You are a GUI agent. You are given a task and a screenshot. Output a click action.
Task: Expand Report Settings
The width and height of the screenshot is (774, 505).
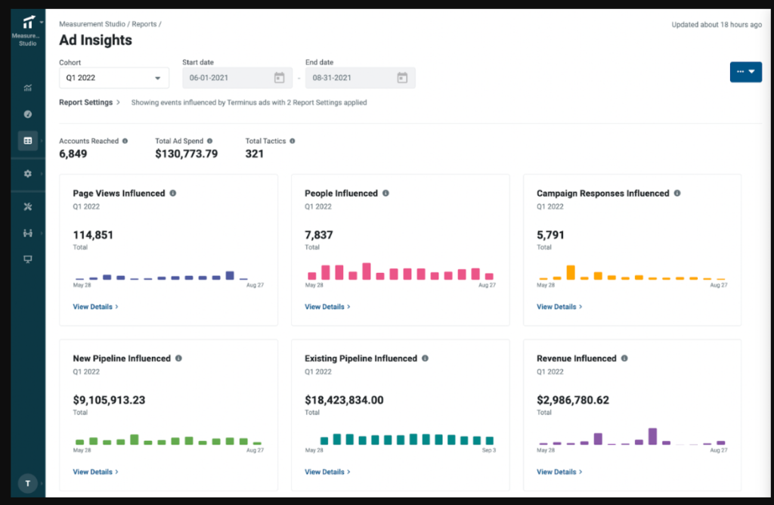[89, 102]
